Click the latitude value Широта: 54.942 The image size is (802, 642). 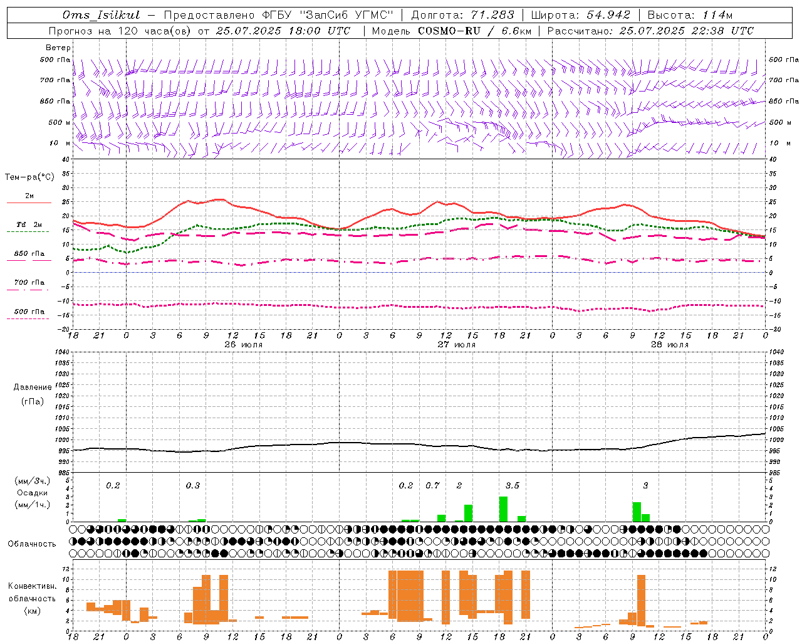[581, 15]
